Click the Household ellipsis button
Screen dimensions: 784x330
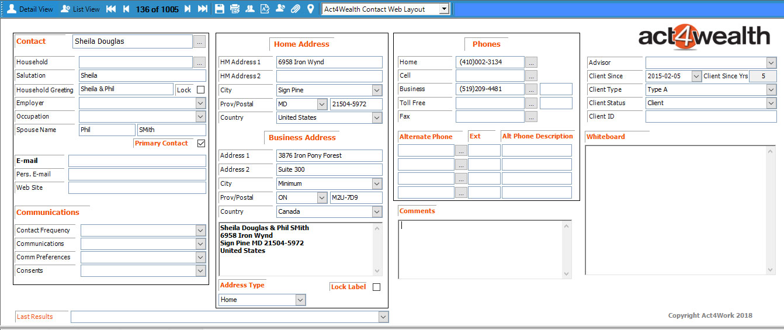[199, 62]
